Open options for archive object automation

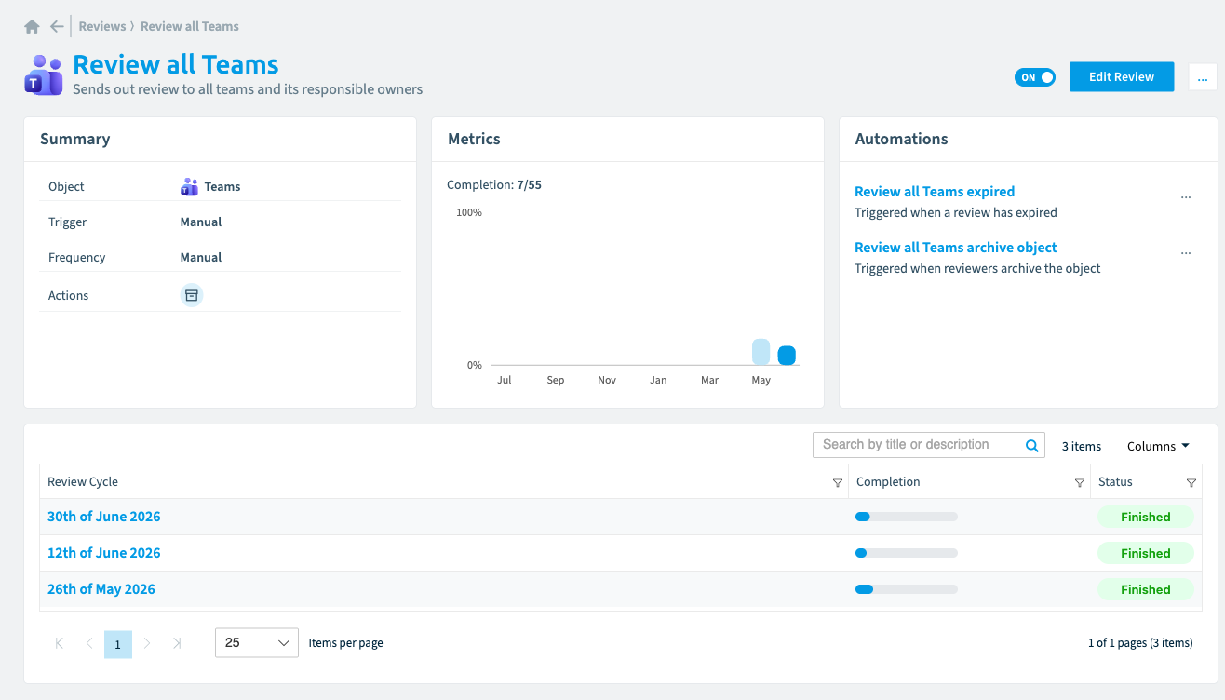(1186, 253)
